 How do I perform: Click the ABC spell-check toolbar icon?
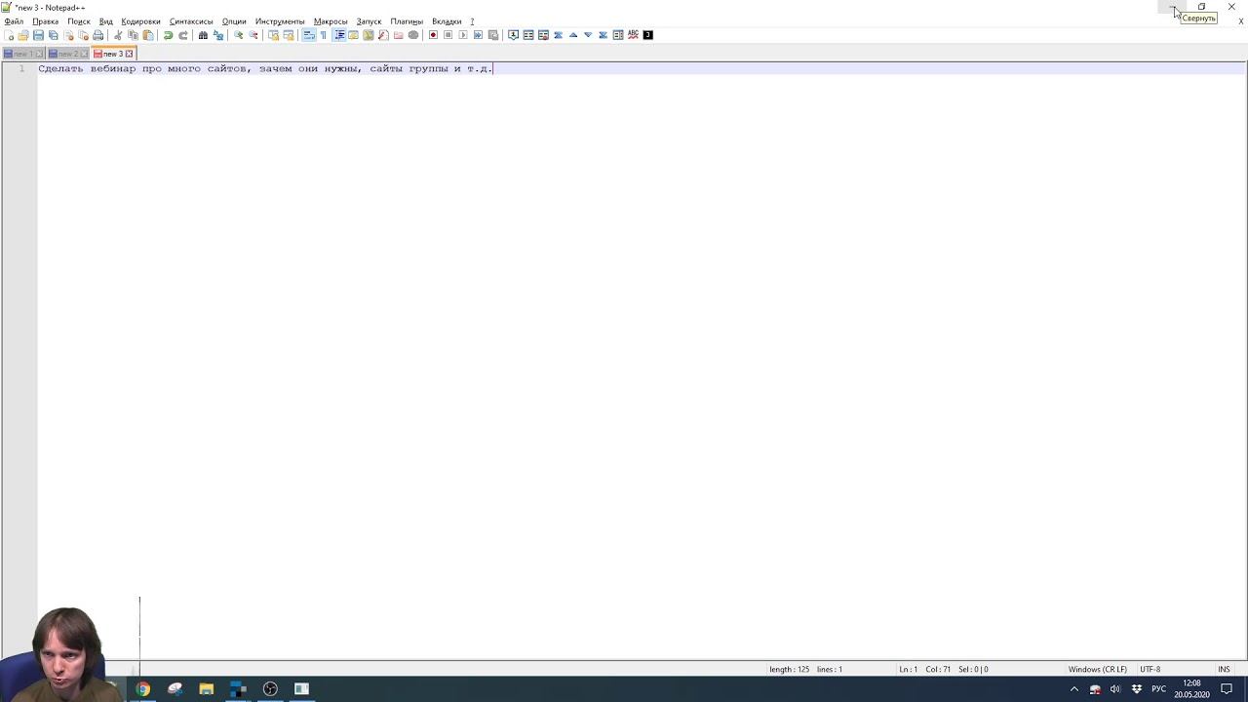coord(633,35)
